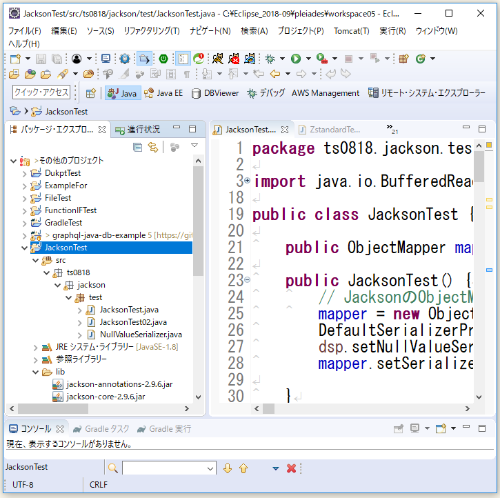Click the Pin Console icon

pyautogui.click(x=399, y=428)
